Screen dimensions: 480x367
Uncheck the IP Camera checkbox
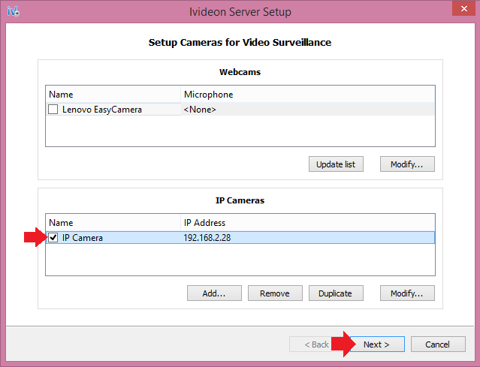[53, 238]
